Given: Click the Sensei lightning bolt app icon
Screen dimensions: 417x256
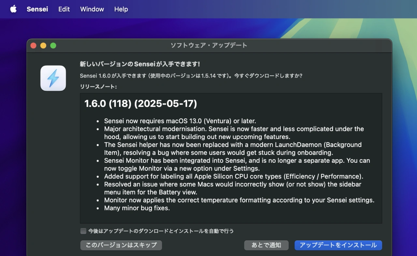Looking at the screenshot, I should click(x=53, y=78).
